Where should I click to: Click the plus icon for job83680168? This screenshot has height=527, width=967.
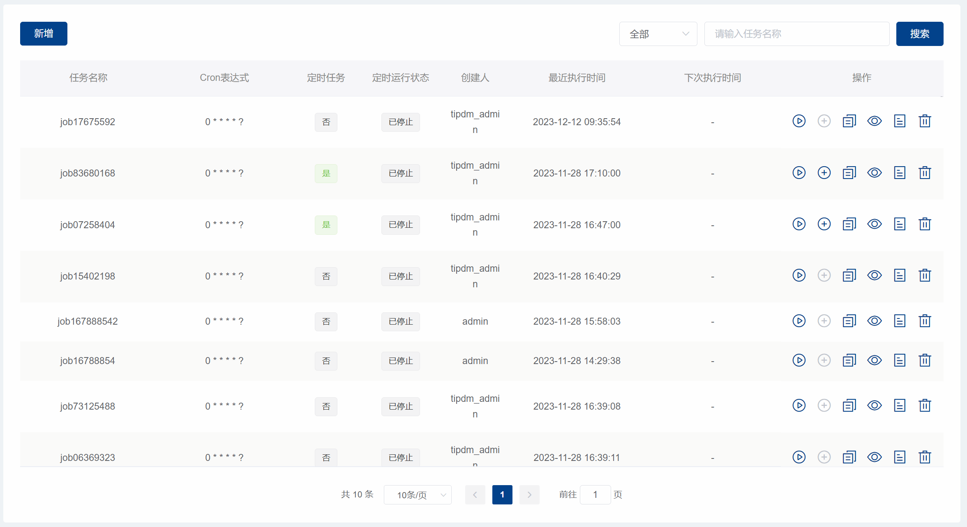pos(824,173)
